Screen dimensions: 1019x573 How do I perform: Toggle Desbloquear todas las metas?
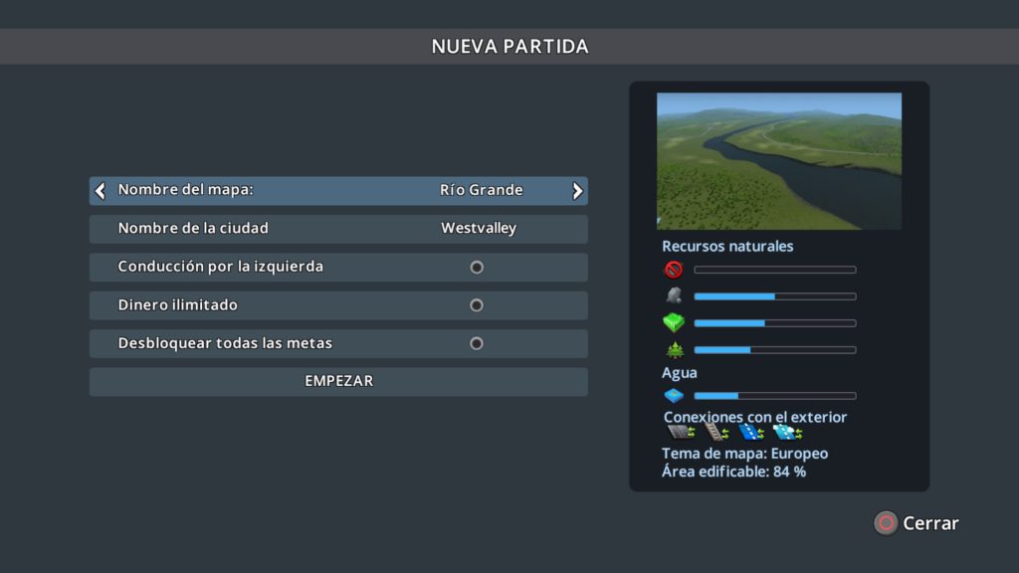(477, 343)
